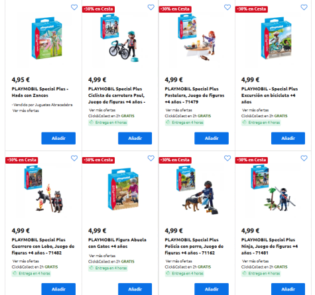Add Policía con perro to wishlist
315x295 pixels.
[227, 158]
